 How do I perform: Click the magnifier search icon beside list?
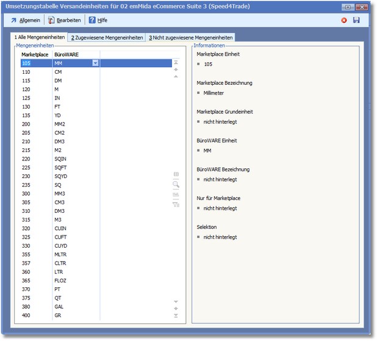[x=176, y=184]
